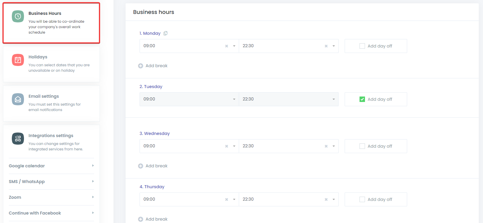Open the Email settings card
483x223 pixels.
coord(51,103)
